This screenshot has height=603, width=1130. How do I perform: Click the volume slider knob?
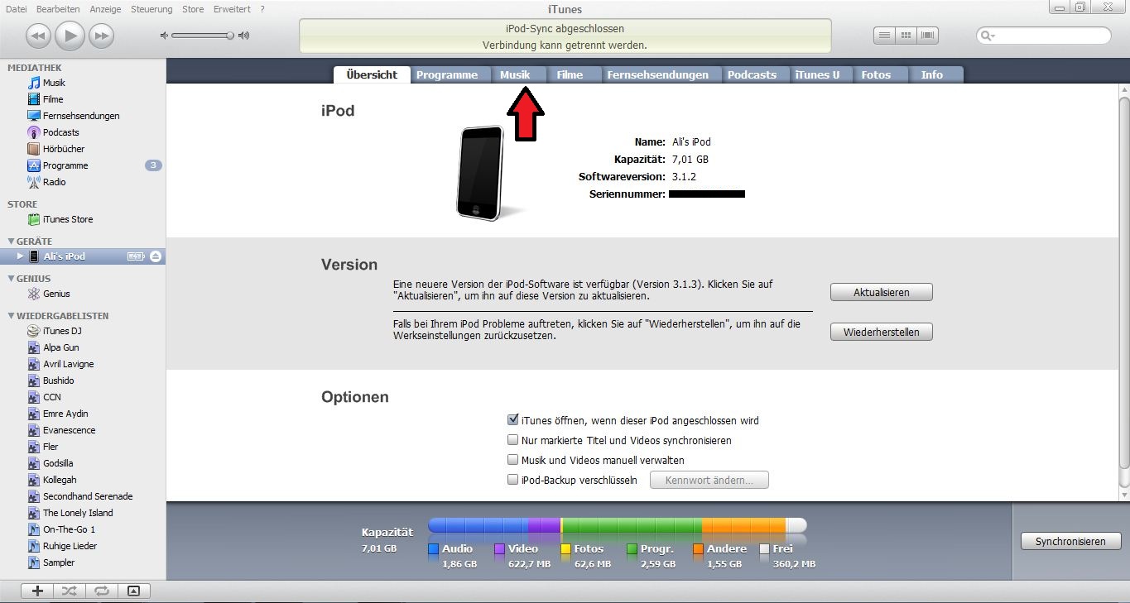231,36
